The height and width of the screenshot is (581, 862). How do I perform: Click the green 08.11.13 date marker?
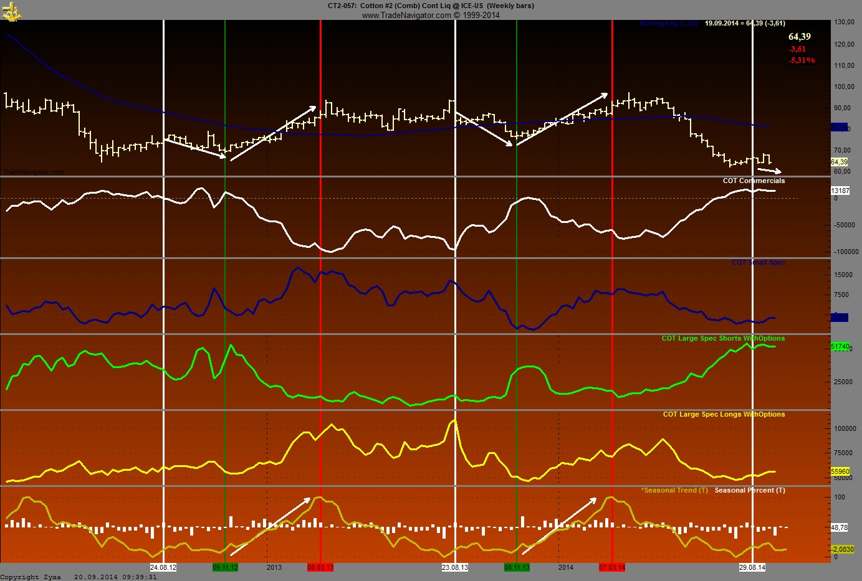coord(517,567)
